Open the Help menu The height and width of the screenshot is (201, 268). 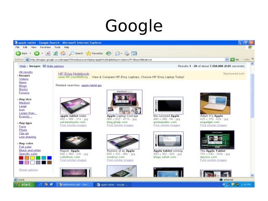click(66, 47)
